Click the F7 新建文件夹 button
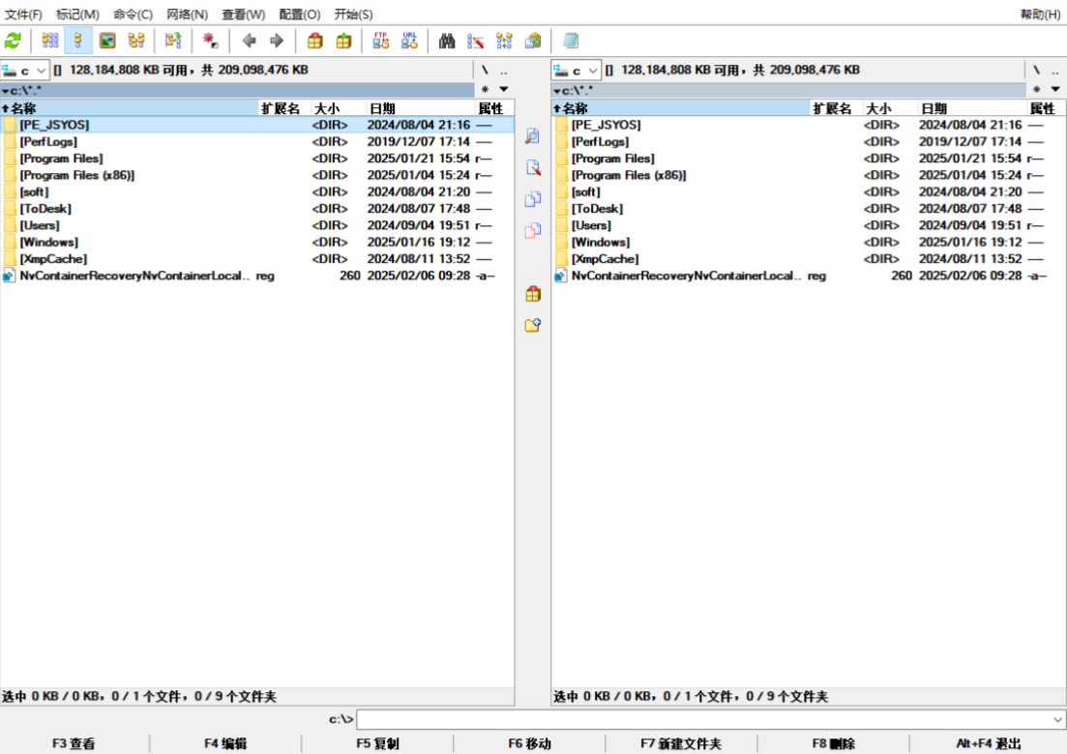This screenshot has width=1067, height=754. (680, 743)
